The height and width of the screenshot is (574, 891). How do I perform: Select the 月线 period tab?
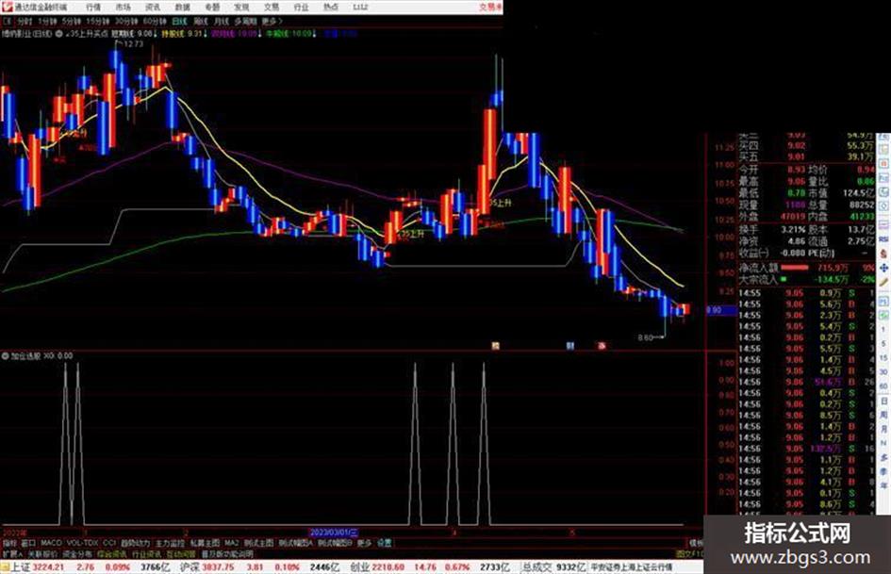[221, 22]
